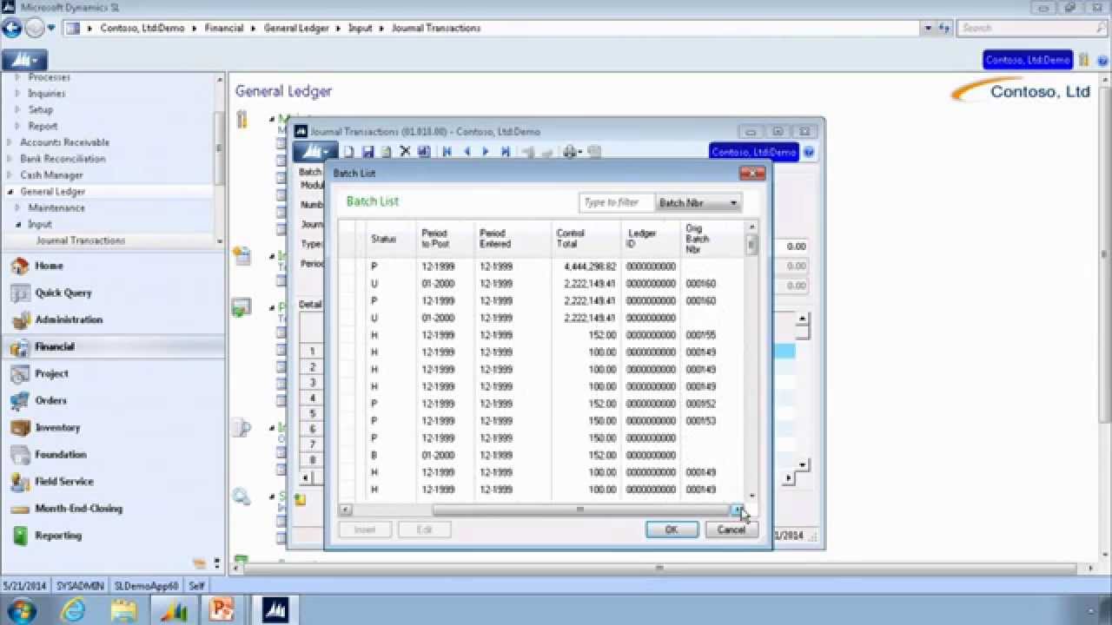The height and width of the screenshot is (625, 1112).
Task: Click the Contoso, Ltd:Demo company button at top right
Action: coord(1028,60)
